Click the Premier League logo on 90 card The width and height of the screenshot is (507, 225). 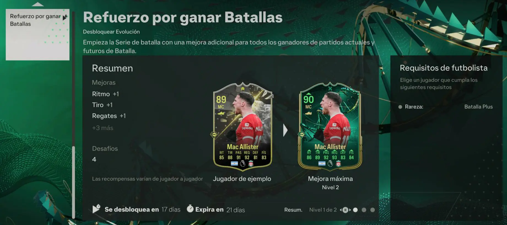pyautogui.click(x=330, y=164)
